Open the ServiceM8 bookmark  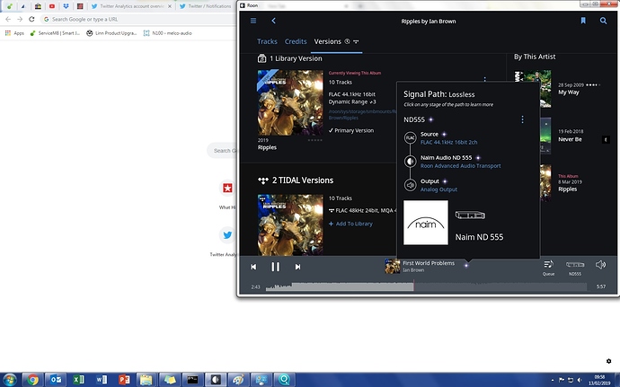pos(55,33)
